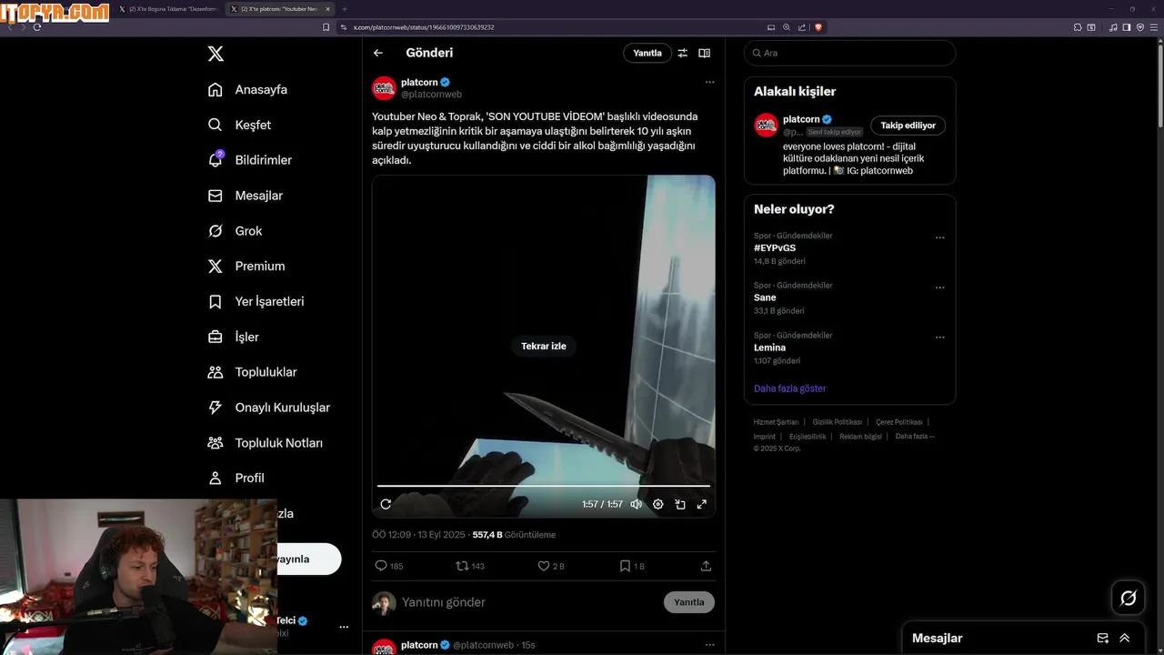This screenshot has height=655, width=1164.
Task: Open Onaylı Kuruluşlar page
Action: click(268, 408)
